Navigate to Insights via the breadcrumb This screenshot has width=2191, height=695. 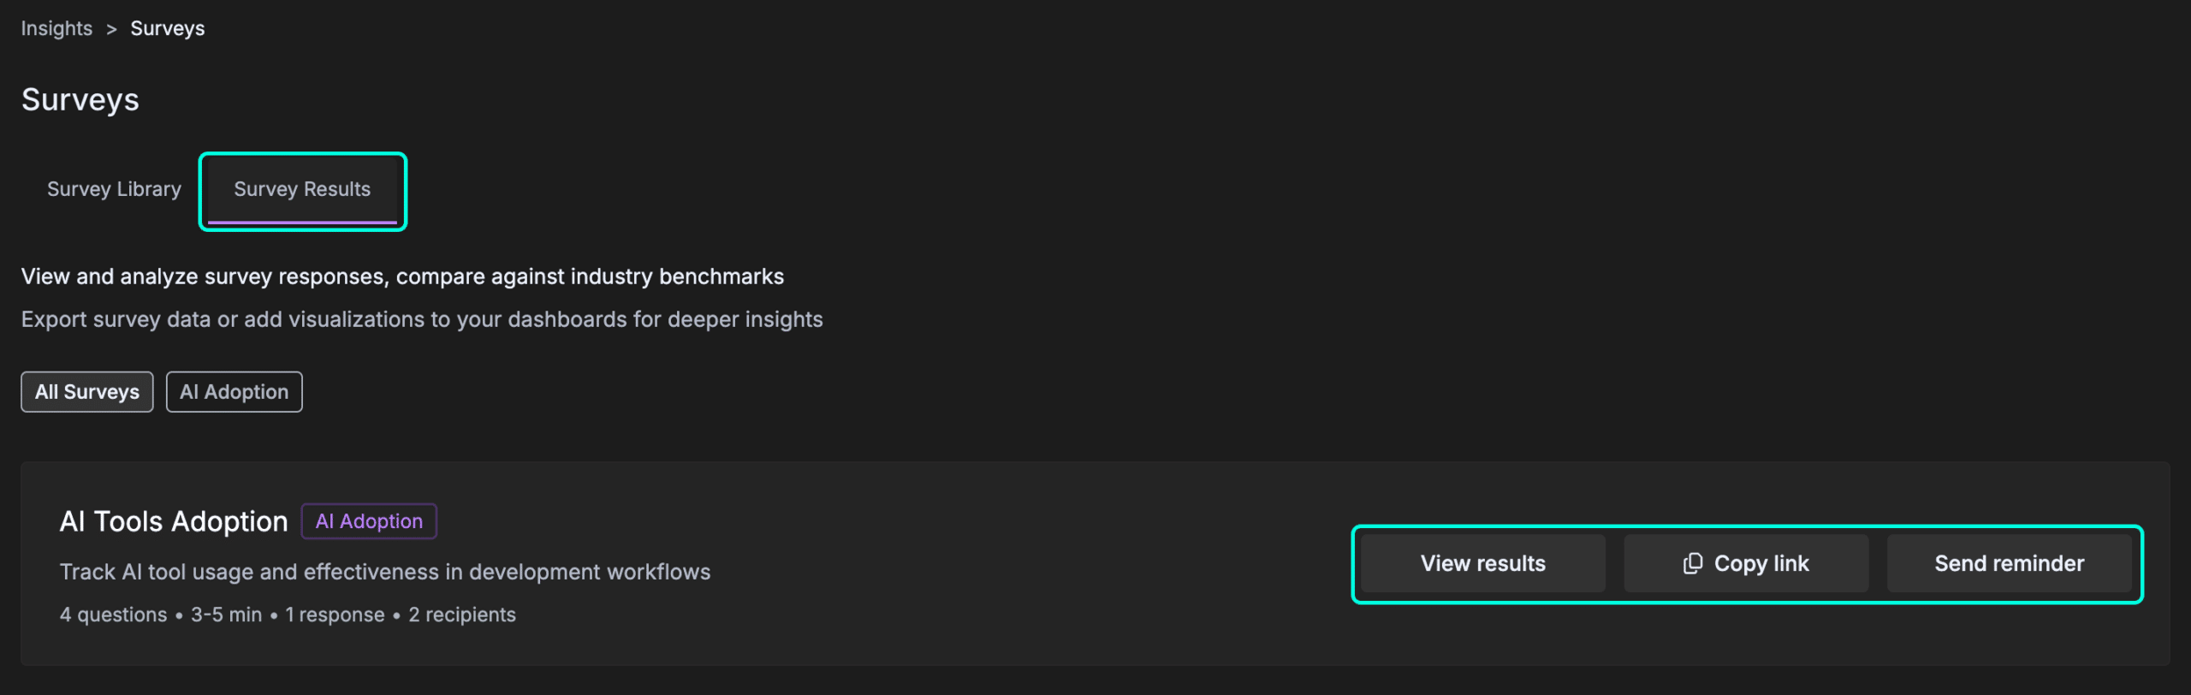pos(56,28)
